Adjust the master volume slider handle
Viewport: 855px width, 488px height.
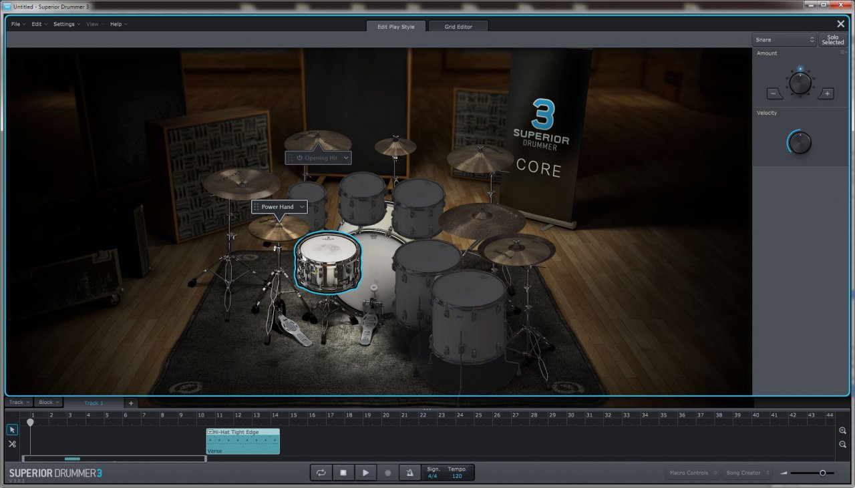(822, 473)
